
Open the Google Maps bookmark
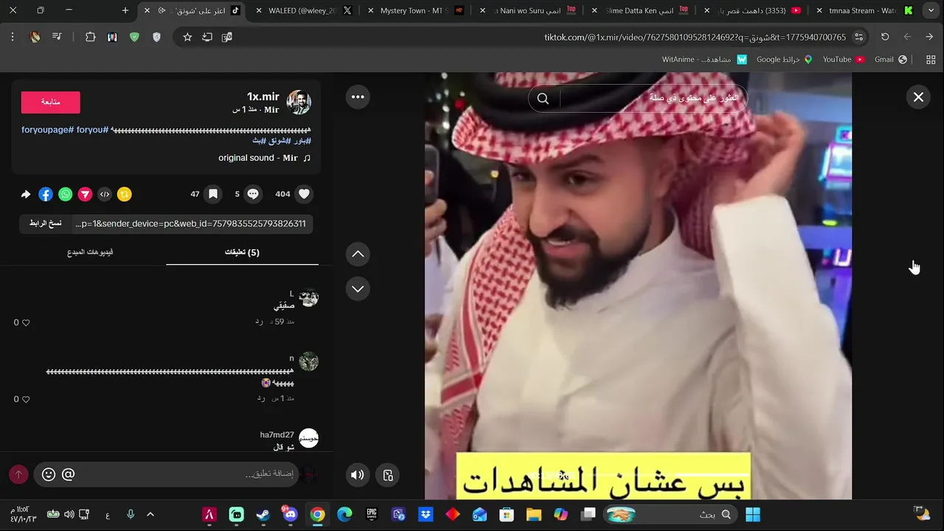coord(784,59)
